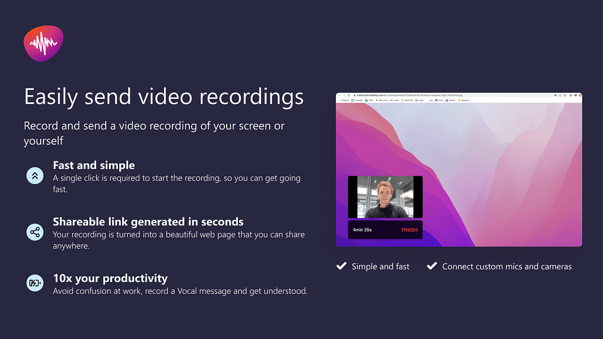
Task: Click the share icon beside Shareable link
Action: click(x=34, y=232)
